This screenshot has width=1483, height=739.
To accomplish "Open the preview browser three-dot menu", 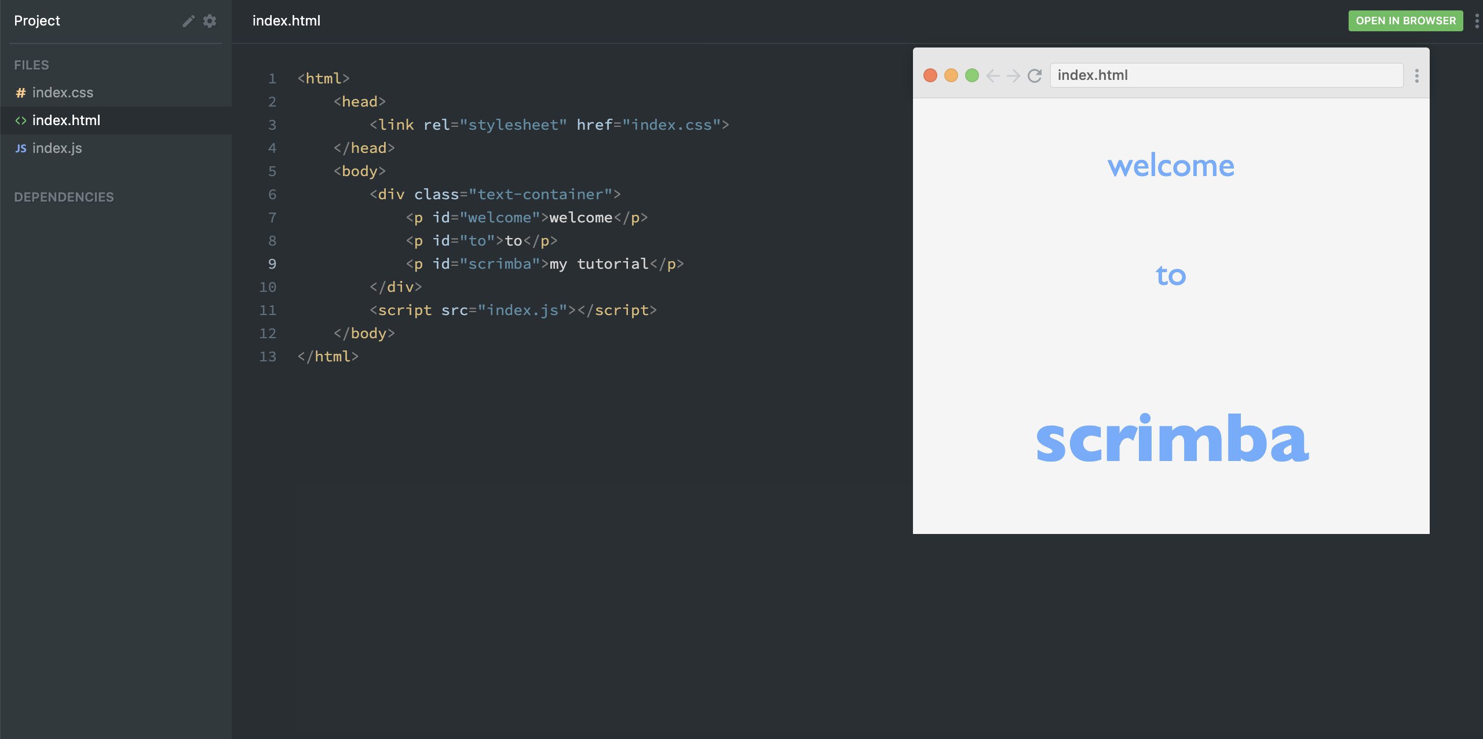I will (1416, 75).
